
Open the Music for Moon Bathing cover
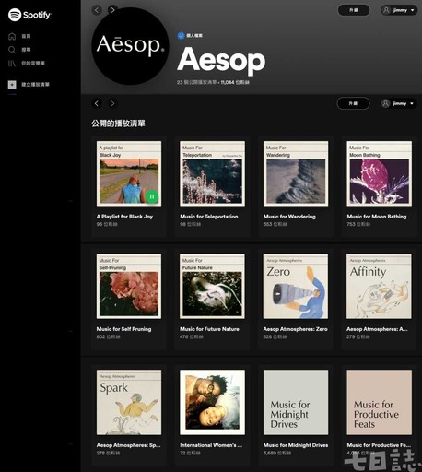pos(380,173)
